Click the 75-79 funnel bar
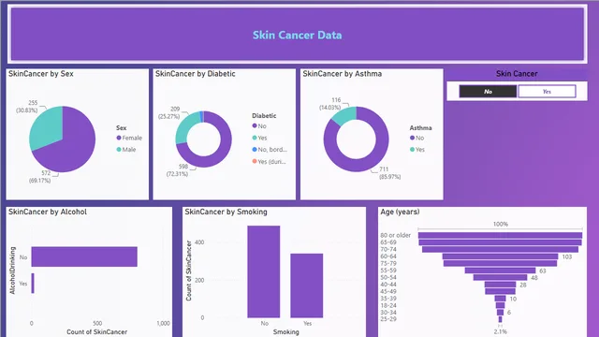Screen dimensions: 599x337 pos(500,263)
